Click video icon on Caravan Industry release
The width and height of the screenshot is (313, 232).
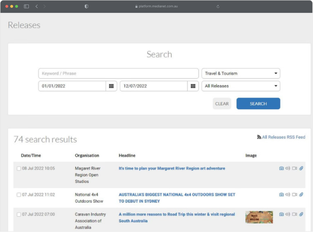294,214
